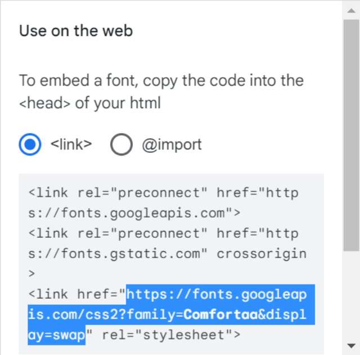The height and width of the screenshot is (355, 360).
Task: Click the scrollbar down arrow
Action: click(351, 345)
